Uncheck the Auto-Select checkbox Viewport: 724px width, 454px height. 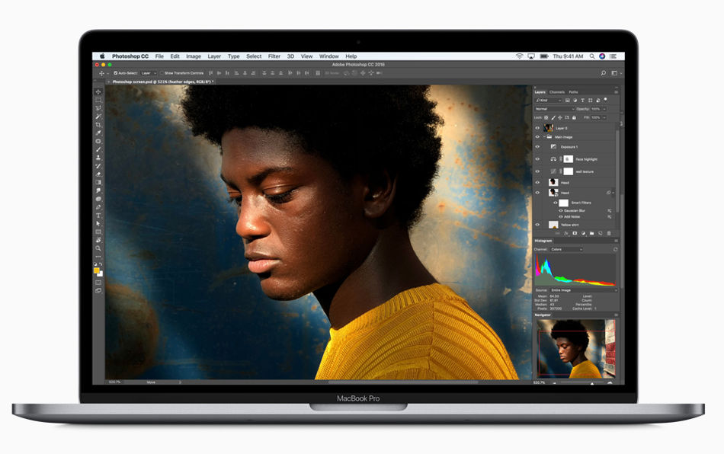click(115, 73)
